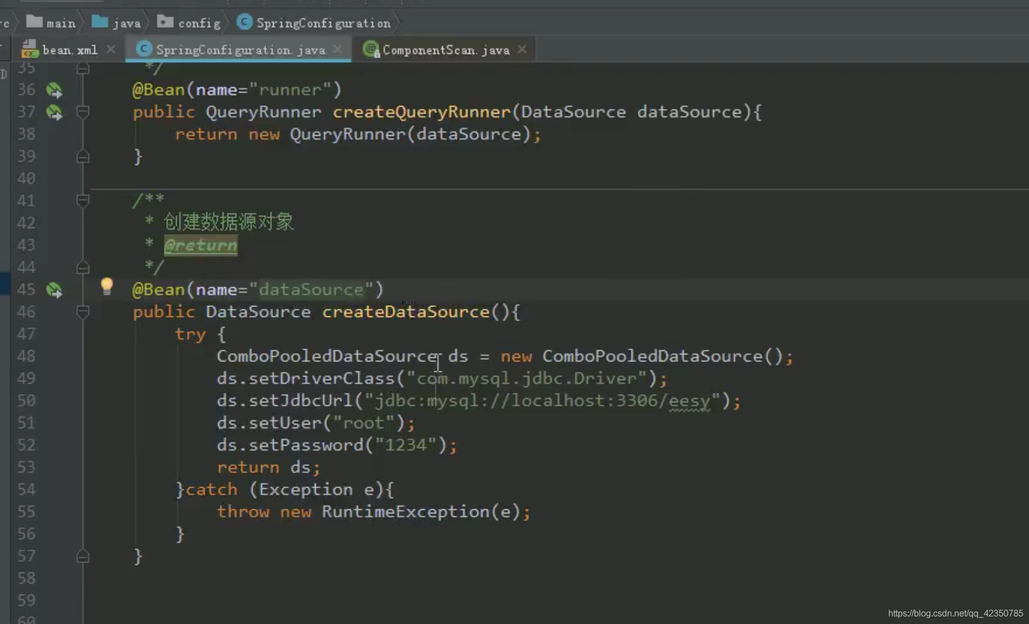Image resolution: width=1029 pixels, height=624 pixels.
Task: Click the ComboPooledDataSource type on line 48
Action: click(x=327, y=356)
